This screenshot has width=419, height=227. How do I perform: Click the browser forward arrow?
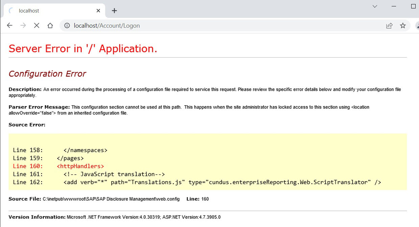click(23, 26)
